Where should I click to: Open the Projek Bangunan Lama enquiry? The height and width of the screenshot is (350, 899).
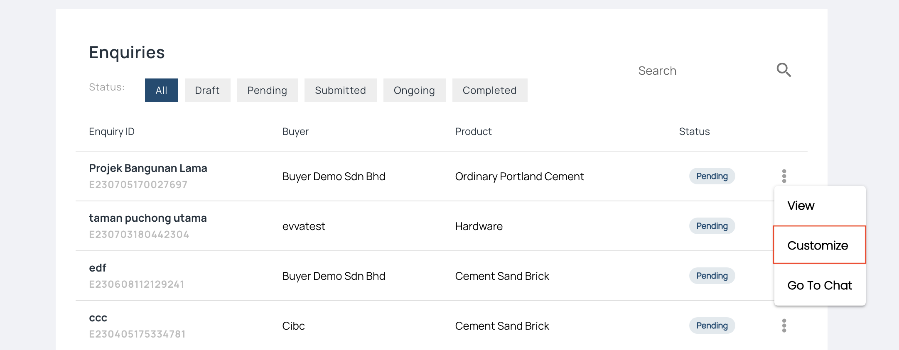pos(148,168)
